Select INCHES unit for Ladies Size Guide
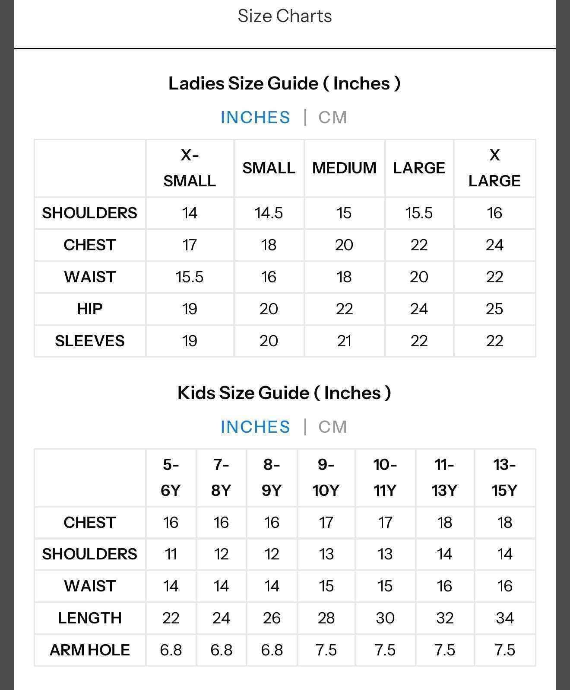This screenshot has width=570, height=690. point(255,118)
